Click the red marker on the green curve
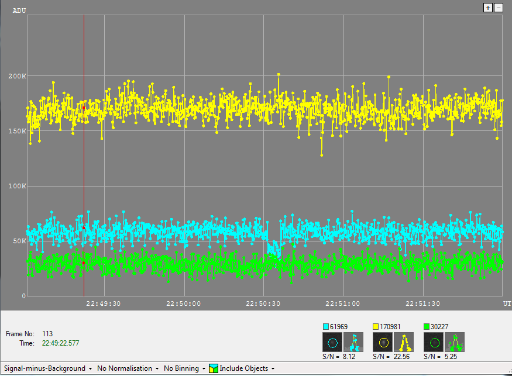The image size is (512, 376). click(84, 263)
